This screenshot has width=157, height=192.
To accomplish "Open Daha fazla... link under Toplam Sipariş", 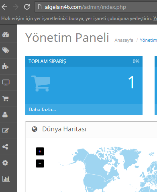I will click(42, 110).
